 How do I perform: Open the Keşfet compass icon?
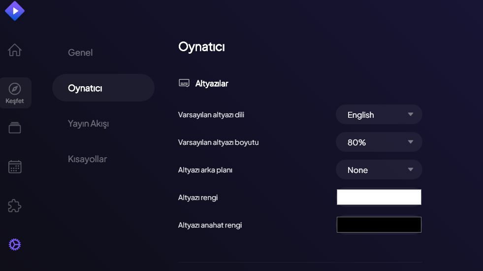click(x=15, y=89)
